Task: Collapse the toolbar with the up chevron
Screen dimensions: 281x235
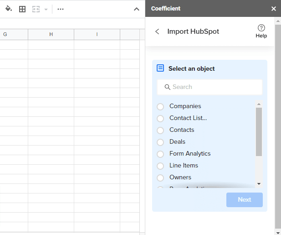Action: pos(137,9)
